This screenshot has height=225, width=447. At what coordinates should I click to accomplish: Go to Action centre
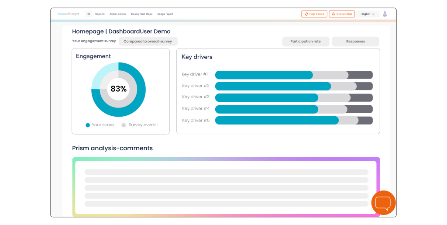pyautogui.click(x=117, y=14)
